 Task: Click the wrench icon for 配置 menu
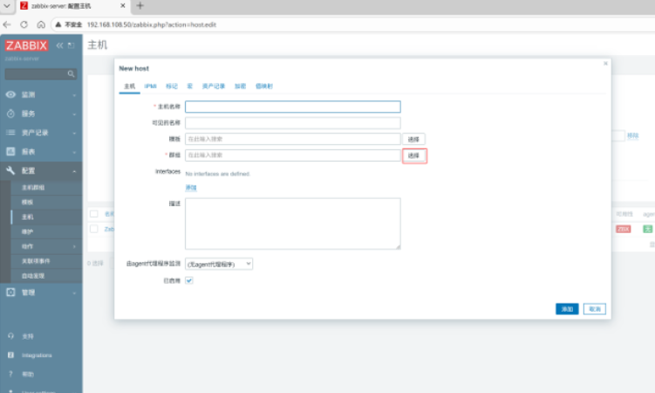(x=10, y=170)
